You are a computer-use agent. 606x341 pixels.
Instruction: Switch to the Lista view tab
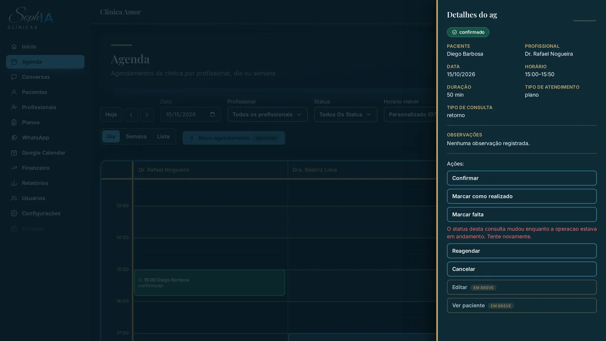coord(163,137)
